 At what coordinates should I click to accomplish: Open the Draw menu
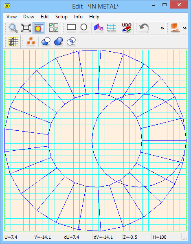coord(29,17)
